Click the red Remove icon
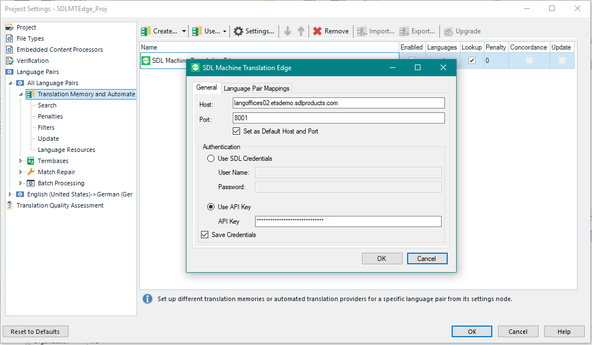The image size is (592, 345). tap(317, 31)
